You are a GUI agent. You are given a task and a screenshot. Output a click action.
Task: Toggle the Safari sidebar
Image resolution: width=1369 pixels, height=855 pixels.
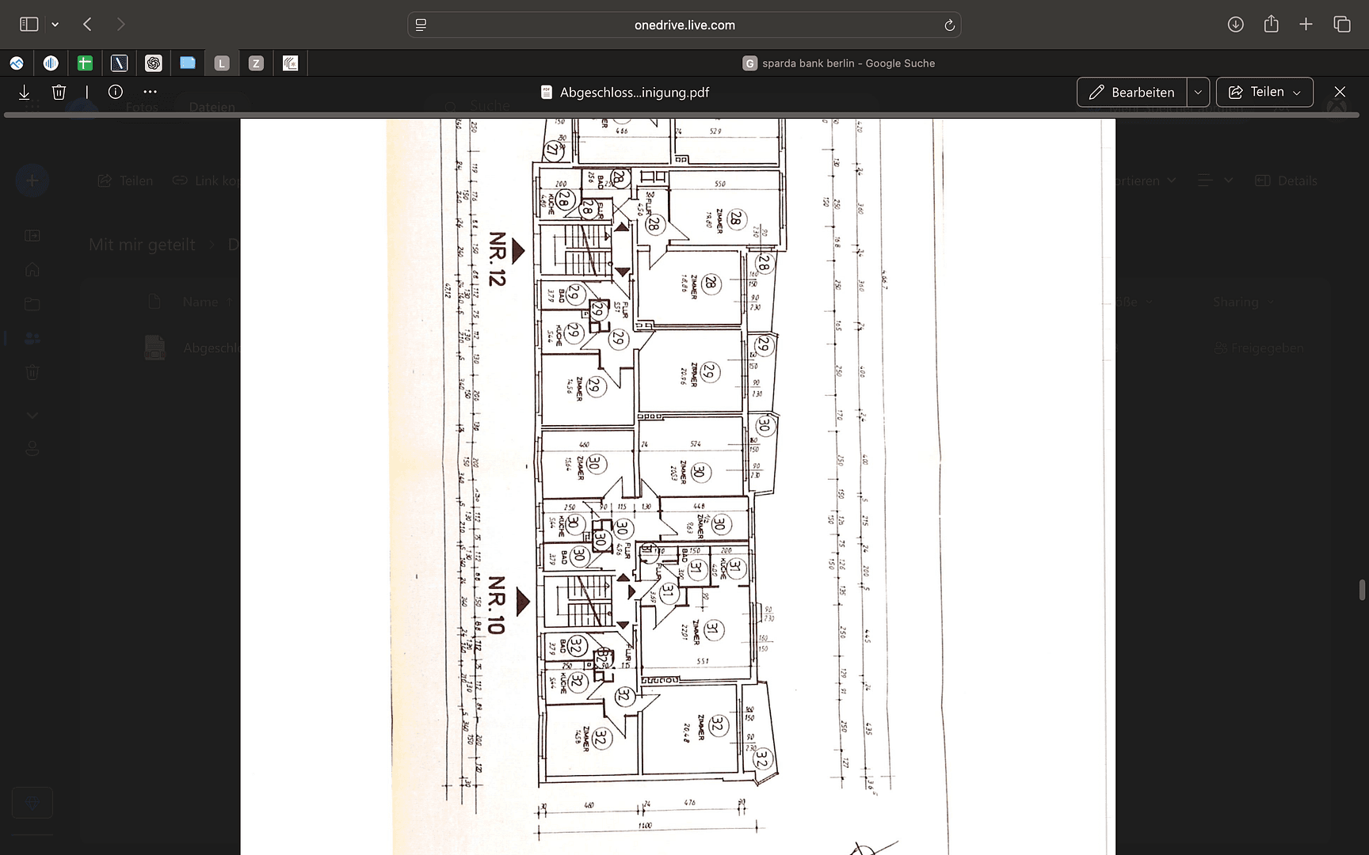point(29,25)
